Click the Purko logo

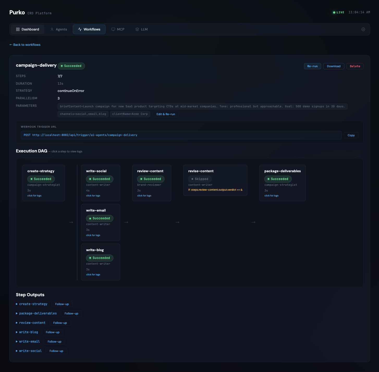pyautogui.click(x=17, y=13)
